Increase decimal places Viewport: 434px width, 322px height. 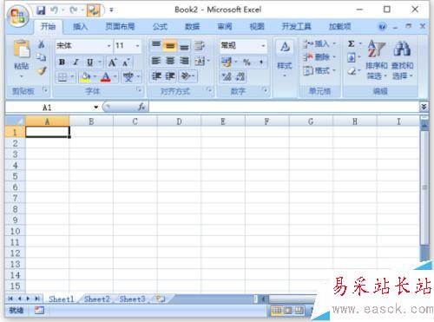(x=227, y=76)
